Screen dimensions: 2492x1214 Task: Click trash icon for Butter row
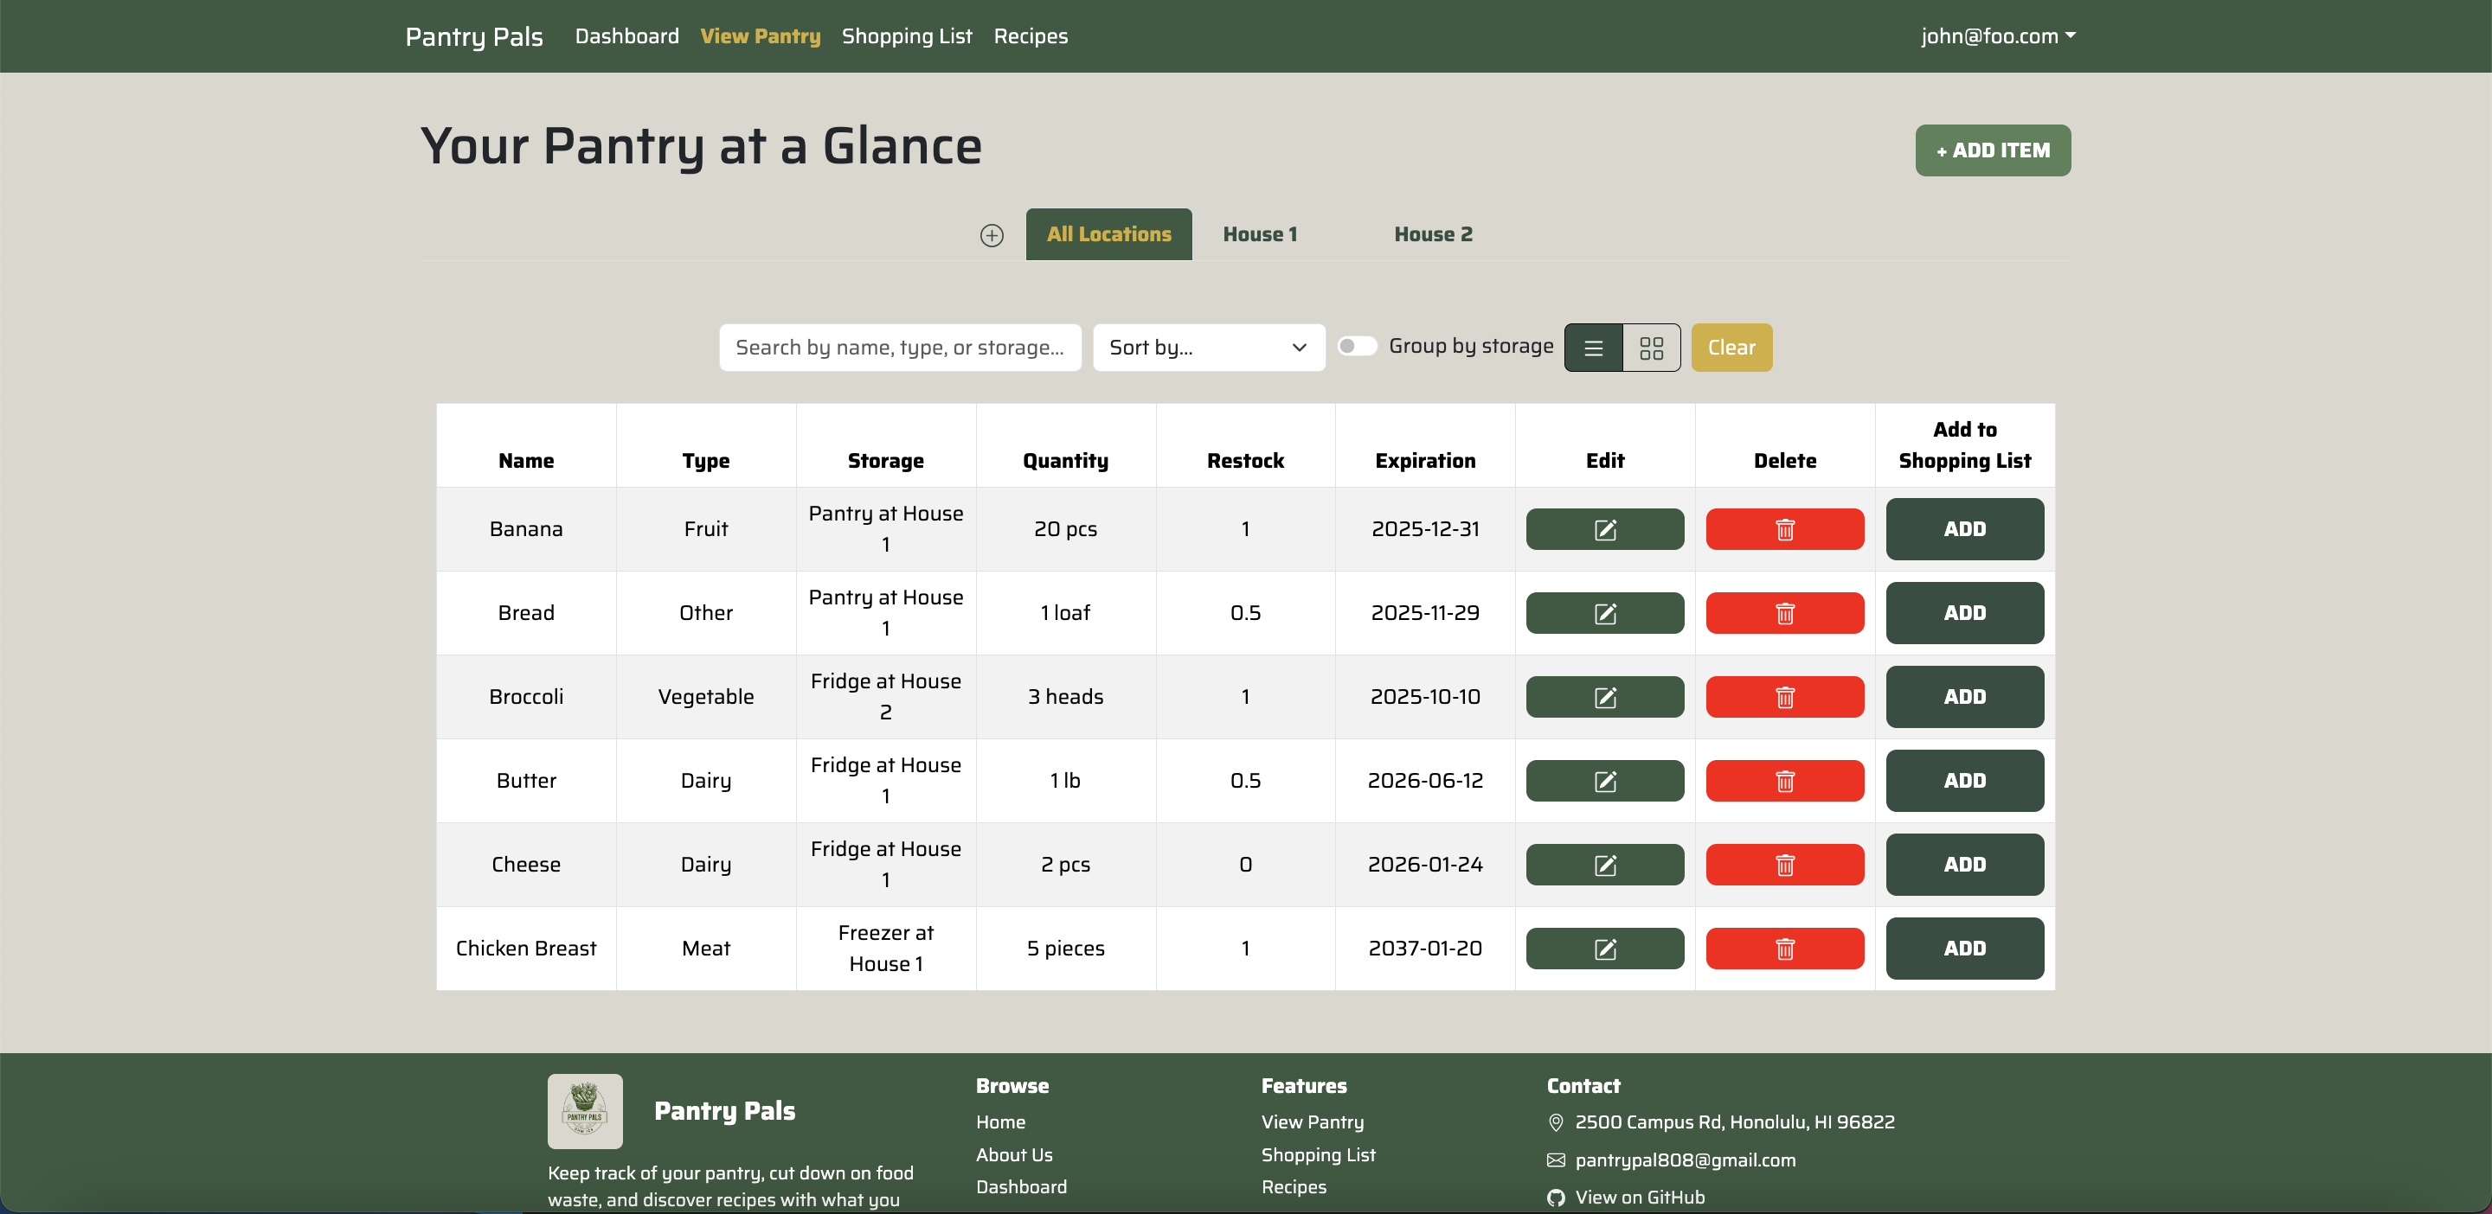[1784, 781]
